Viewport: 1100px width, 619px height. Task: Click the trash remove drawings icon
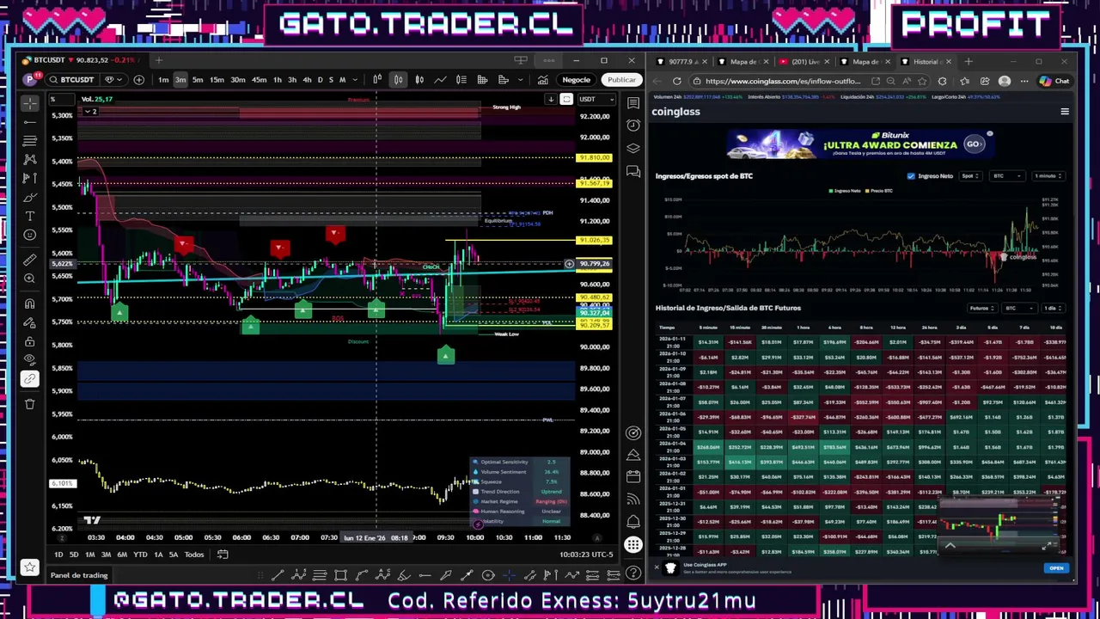(29, 404)
